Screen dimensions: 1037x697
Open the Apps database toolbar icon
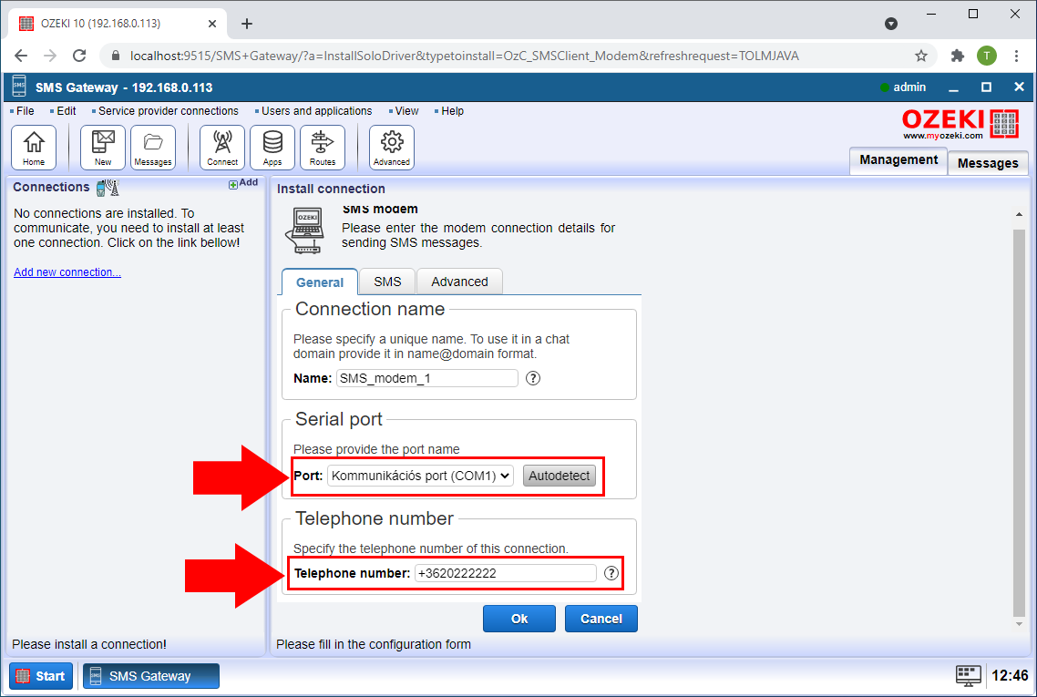pyautogui.click(x=272, y=148)
